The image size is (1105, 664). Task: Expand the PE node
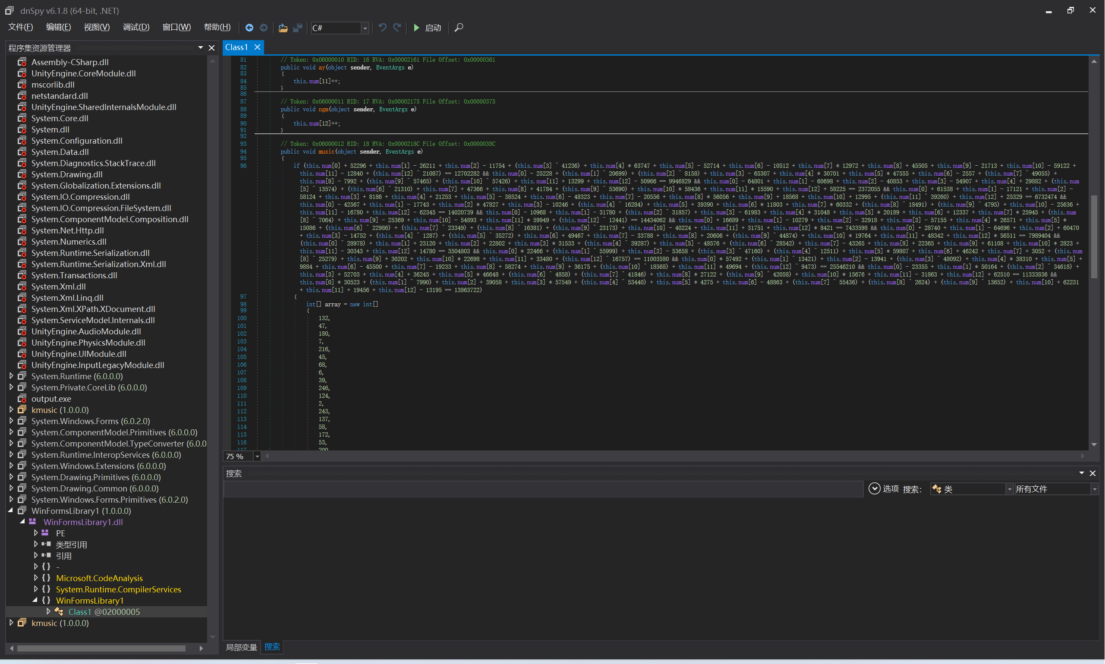coord(35,533)
